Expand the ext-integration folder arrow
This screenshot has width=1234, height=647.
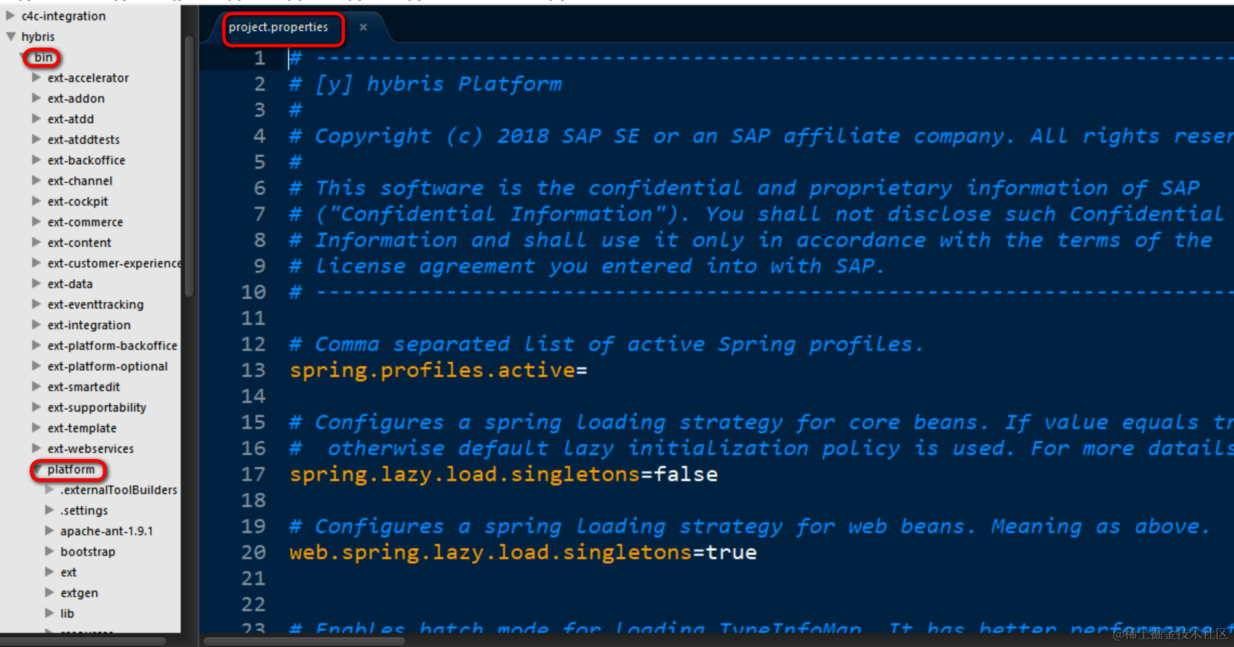coord(36,325)
